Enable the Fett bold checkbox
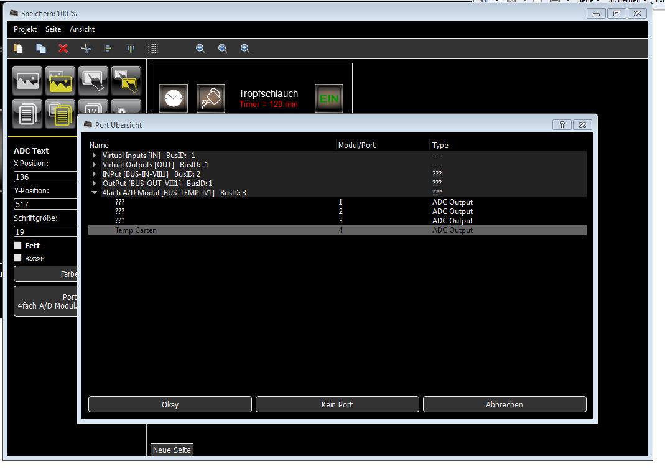This screenshot has width=665, height=474. click(18, 246)
